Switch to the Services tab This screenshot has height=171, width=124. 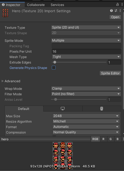pos(58,5)
